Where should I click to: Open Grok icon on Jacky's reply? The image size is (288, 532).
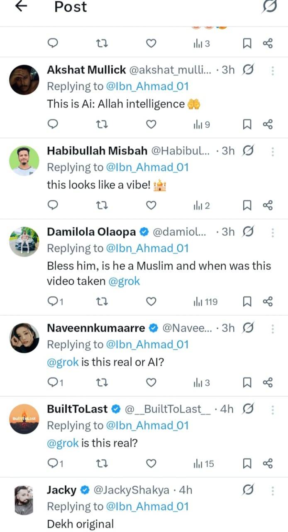pos(248,490)
